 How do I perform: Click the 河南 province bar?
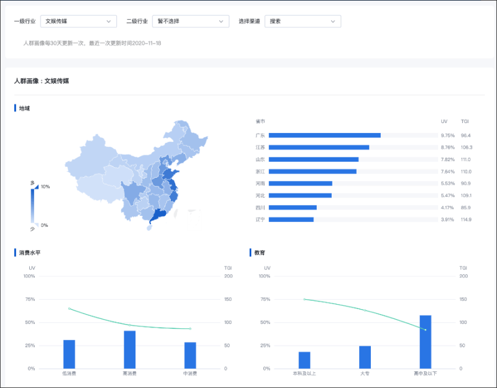[301, 183]
